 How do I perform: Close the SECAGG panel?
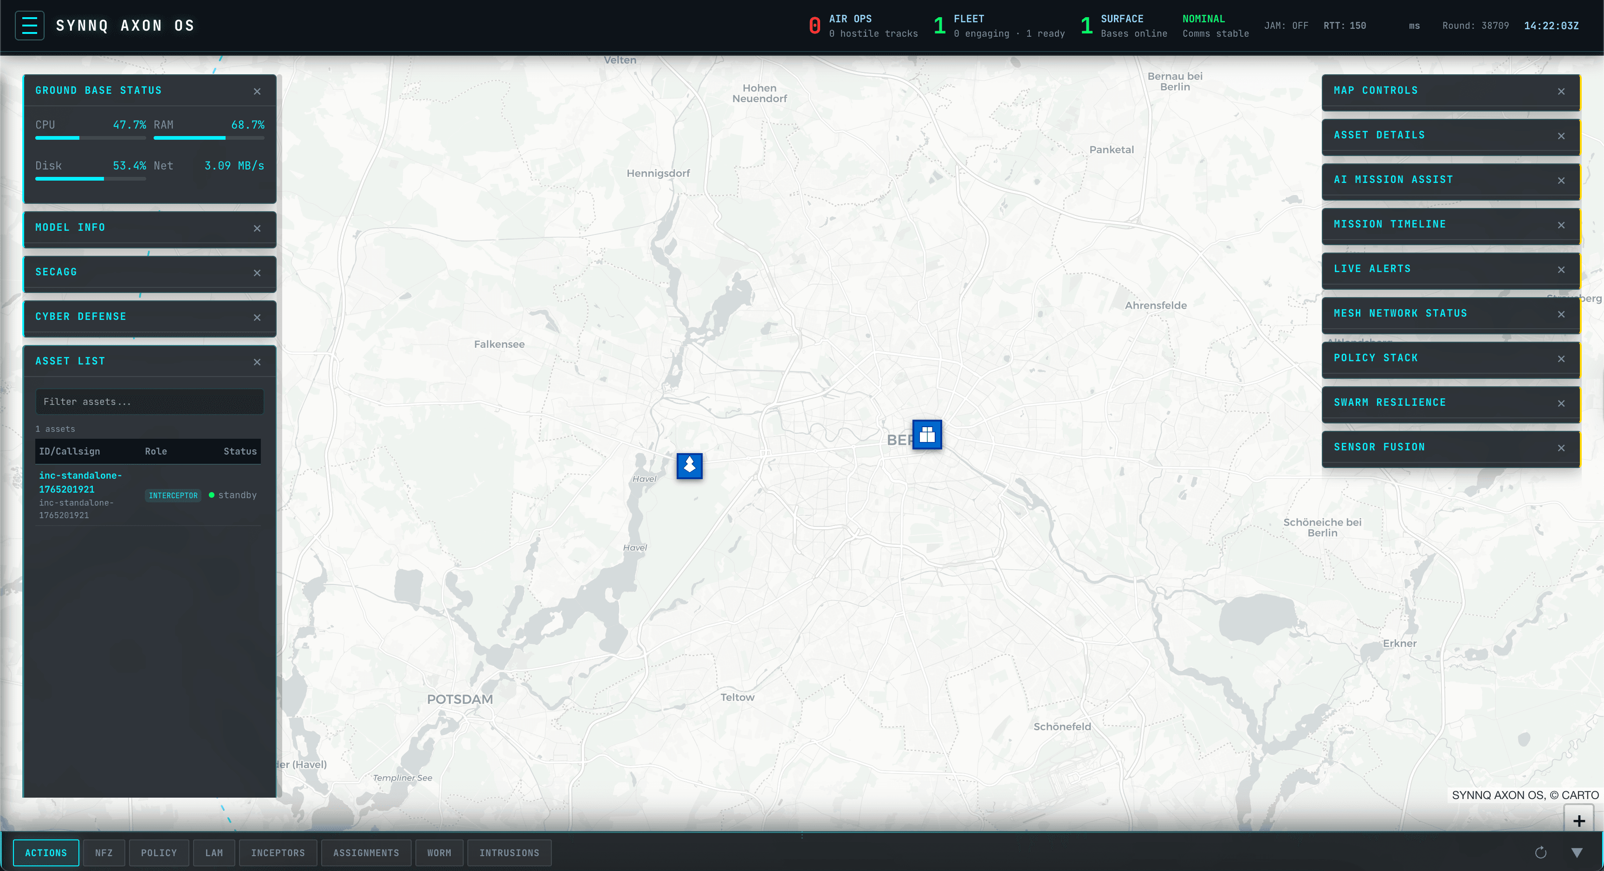pos(257,273)
